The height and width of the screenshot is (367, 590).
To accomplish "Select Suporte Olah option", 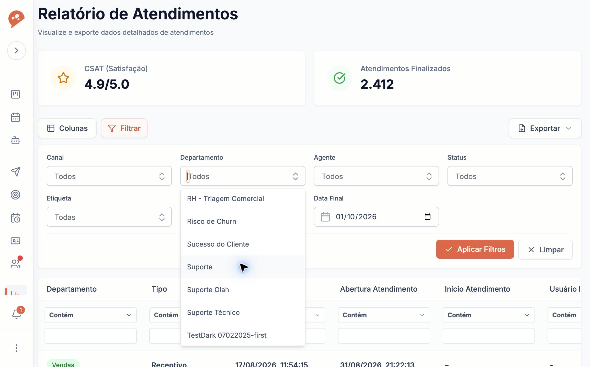I will (243, 290).
